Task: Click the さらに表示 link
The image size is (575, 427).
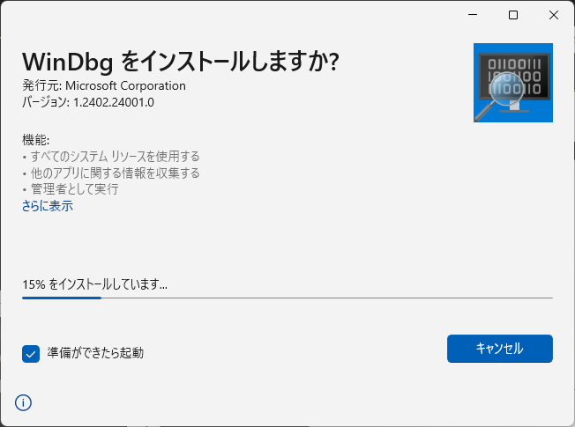Action: tap(48, 206)
